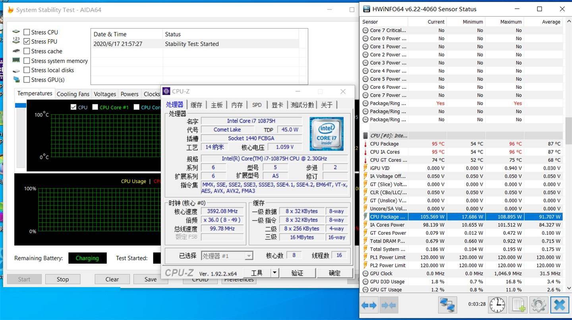
Task: Open the 主板 tab in CPU-Z
Action: click(x=217, y=105)
